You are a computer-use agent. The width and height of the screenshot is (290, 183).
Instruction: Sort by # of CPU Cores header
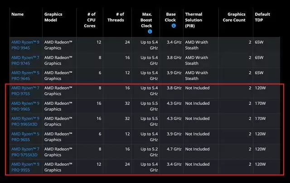tap(90, 20)
